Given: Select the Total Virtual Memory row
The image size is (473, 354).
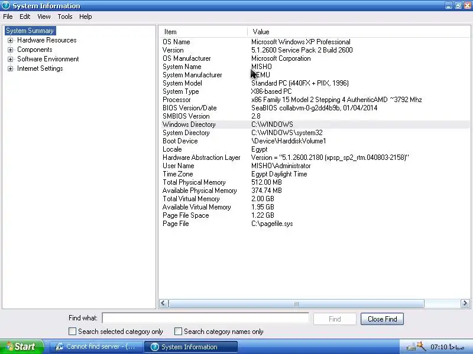Looking at the screenshot, I should pos(315,199).
